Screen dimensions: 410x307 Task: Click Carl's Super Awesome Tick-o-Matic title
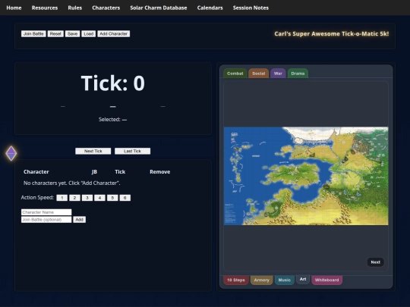(x=332, y=34)
